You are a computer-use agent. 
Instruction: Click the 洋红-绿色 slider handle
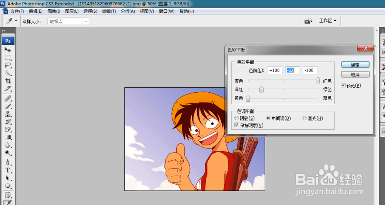point(261,89)
